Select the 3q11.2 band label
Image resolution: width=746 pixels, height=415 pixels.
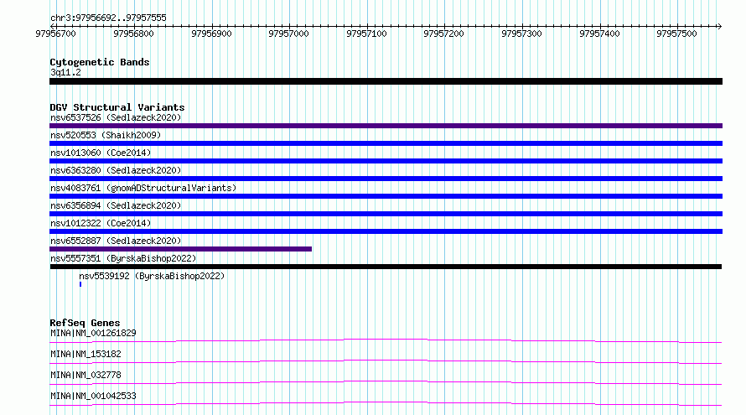coord(65,72)
